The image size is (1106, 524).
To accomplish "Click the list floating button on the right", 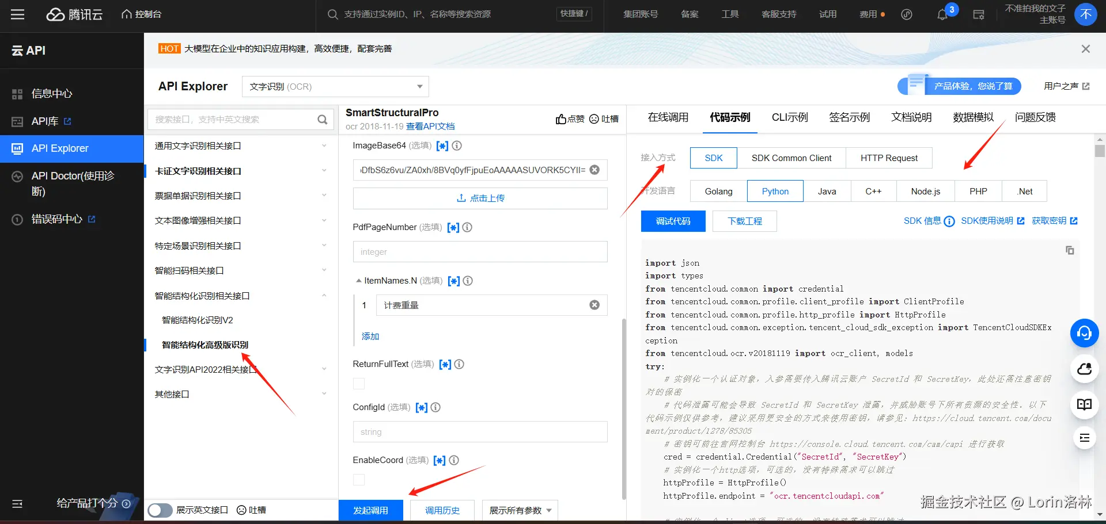I will point(1085,438).
